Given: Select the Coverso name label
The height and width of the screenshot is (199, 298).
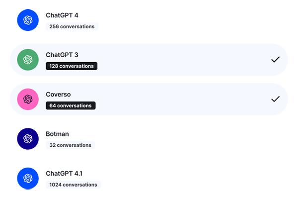Looking at the screenshot, I should click(x=59, y=95).
